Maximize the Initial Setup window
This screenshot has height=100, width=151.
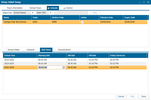point(144,2)
